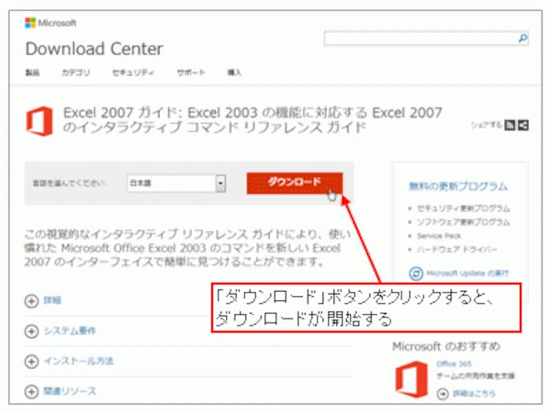Open the 製品 menu
Viewport: 551px width, 413px height.
click(x=32, y=73)
